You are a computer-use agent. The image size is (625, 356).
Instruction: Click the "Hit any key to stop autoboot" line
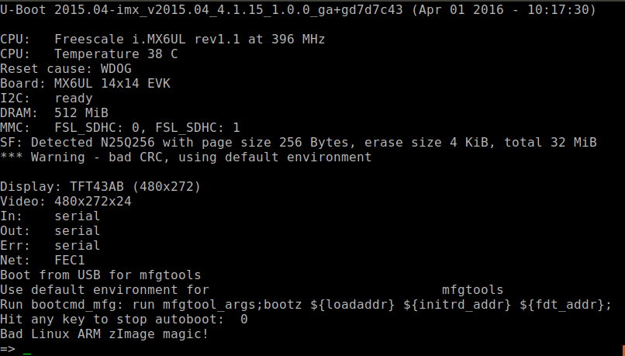pos(124,319)
